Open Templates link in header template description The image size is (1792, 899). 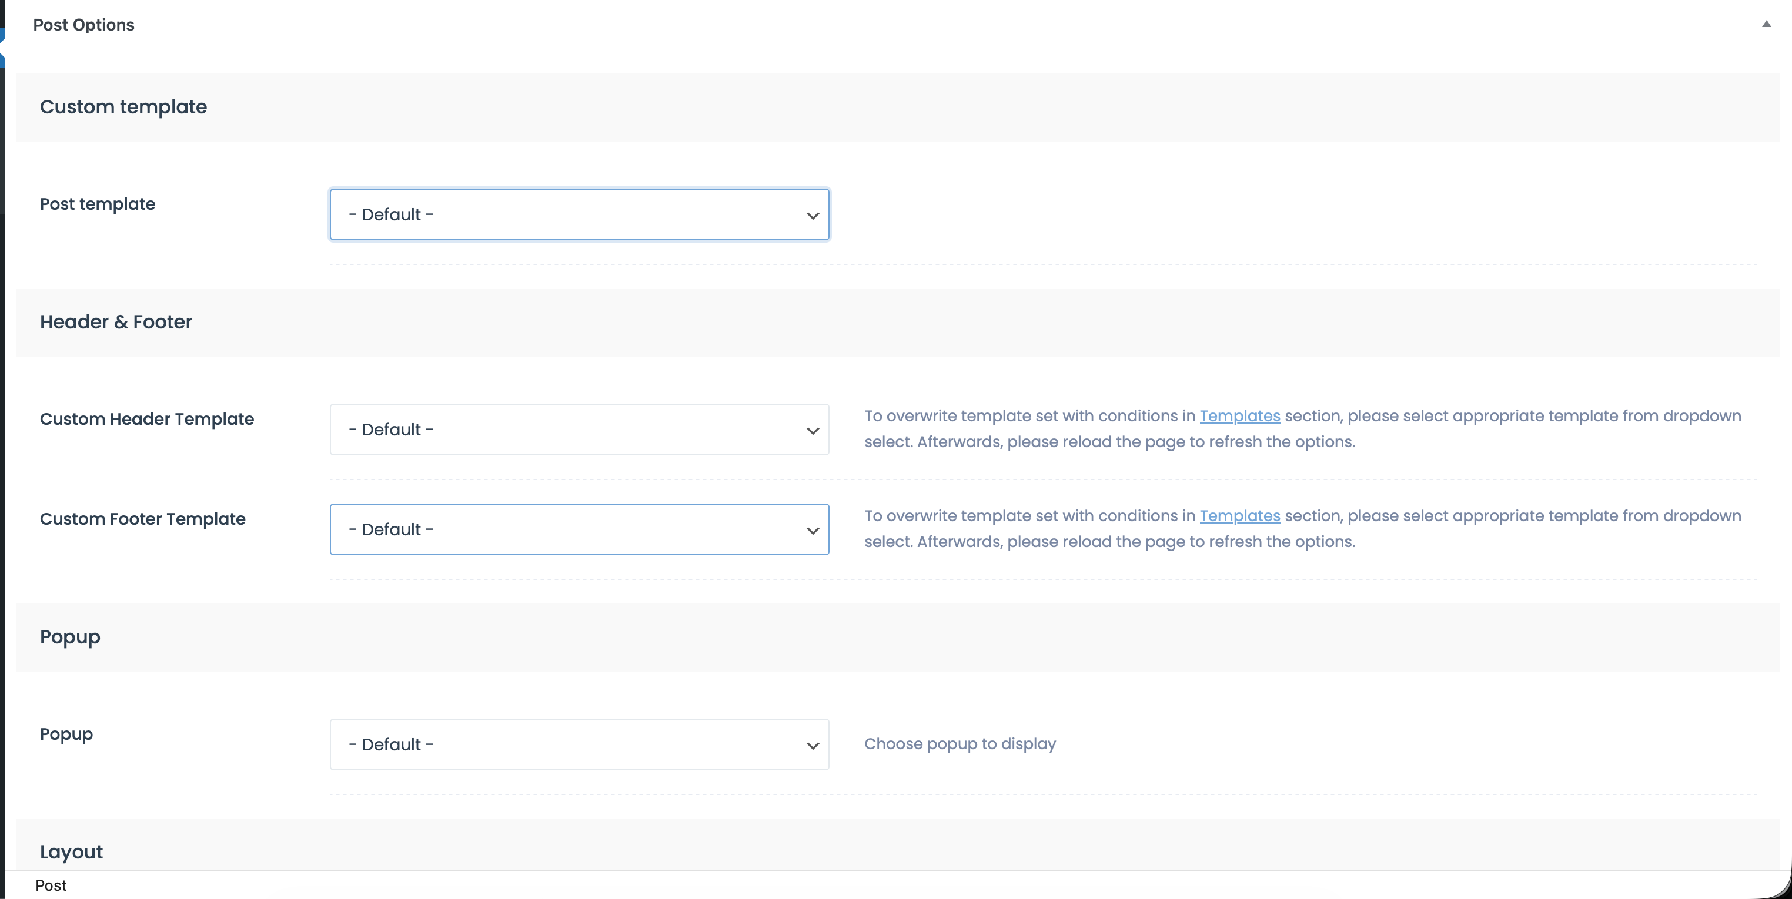[x=1239, y=416]
